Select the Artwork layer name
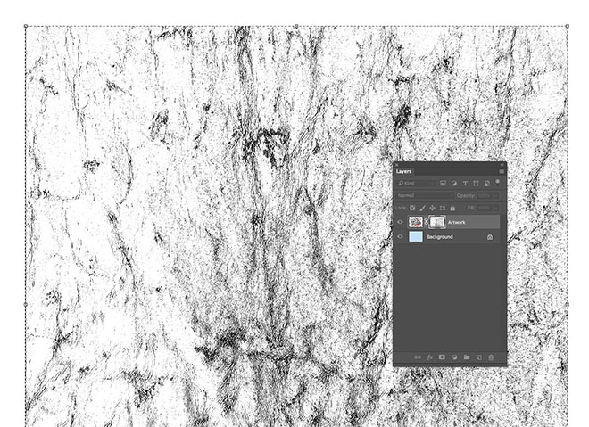 (456, 222)
